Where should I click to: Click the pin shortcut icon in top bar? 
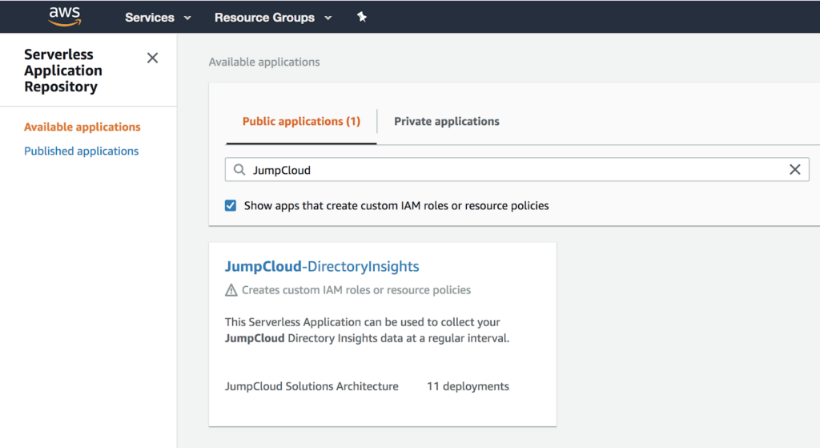point(362,17)
